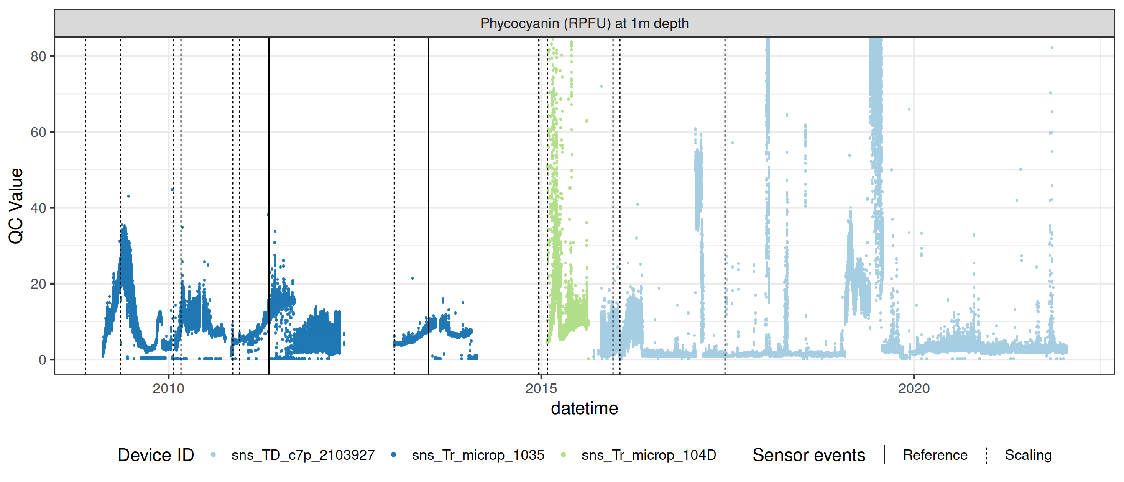Click the 2010 x-axis tick label
This screenshot has width=1124, height=482.
(169, 388)
